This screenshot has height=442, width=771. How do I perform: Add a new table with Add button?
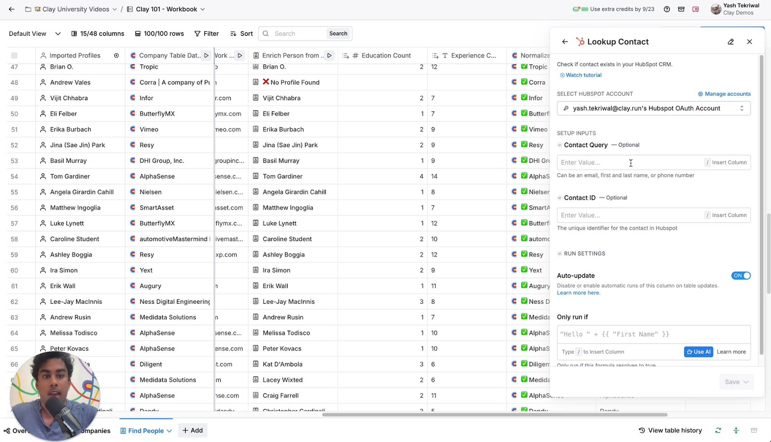[x=193, y=430]
